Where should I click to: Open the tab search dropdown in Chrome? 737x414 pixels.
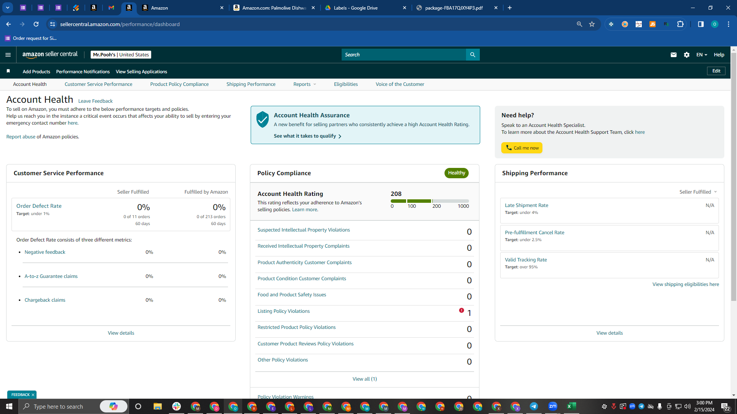click(8, 8)
